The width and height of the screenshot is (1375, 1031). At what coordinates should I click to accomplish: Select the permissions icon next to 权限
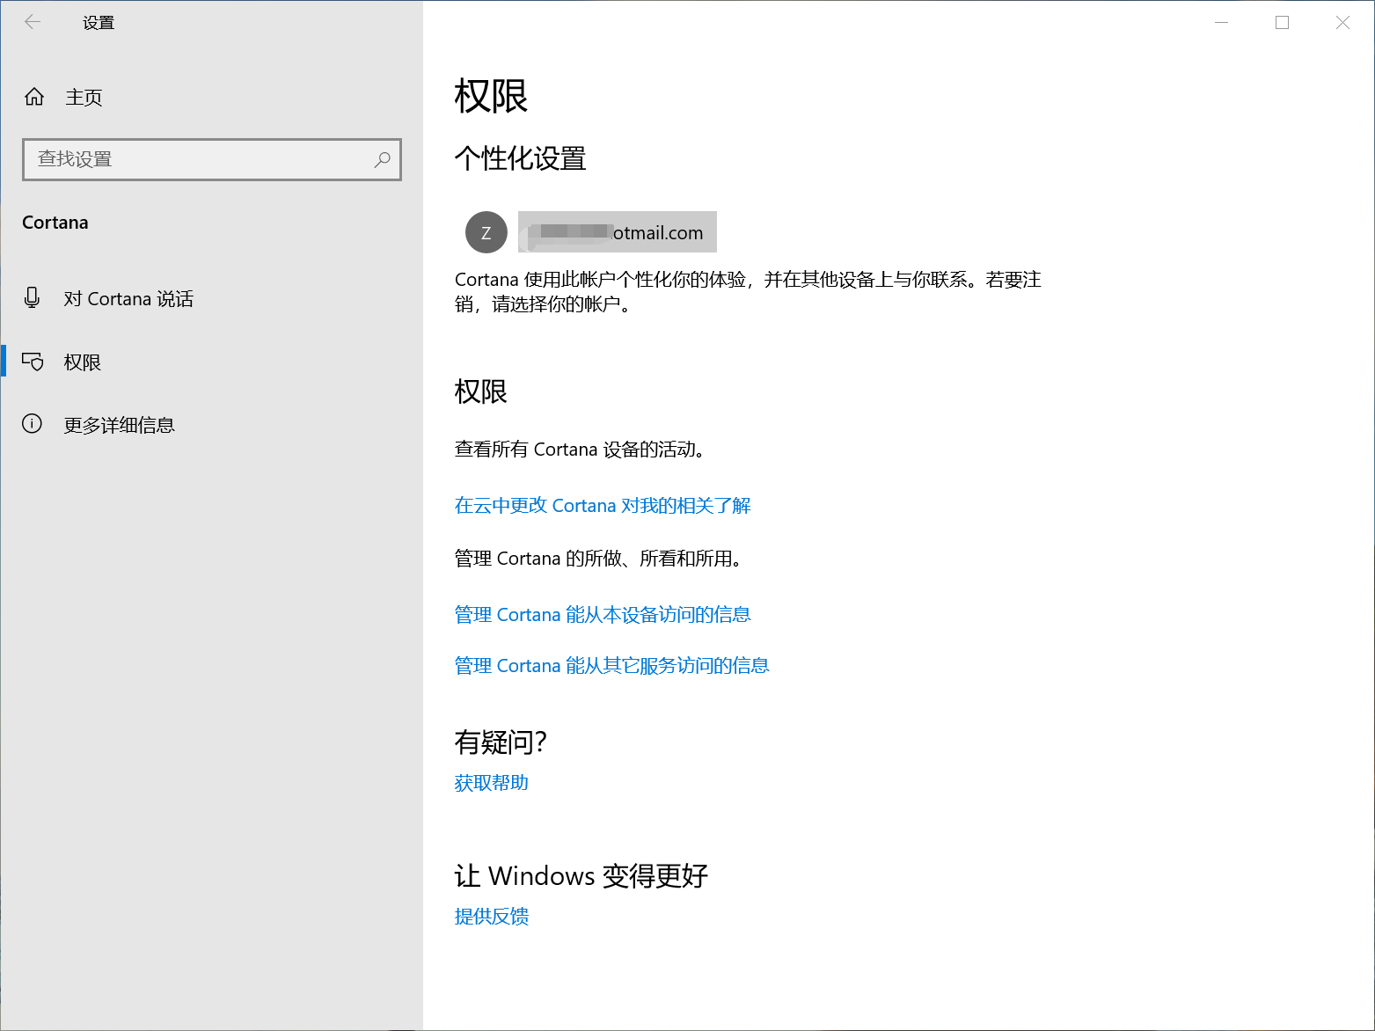tap(33, 362)
